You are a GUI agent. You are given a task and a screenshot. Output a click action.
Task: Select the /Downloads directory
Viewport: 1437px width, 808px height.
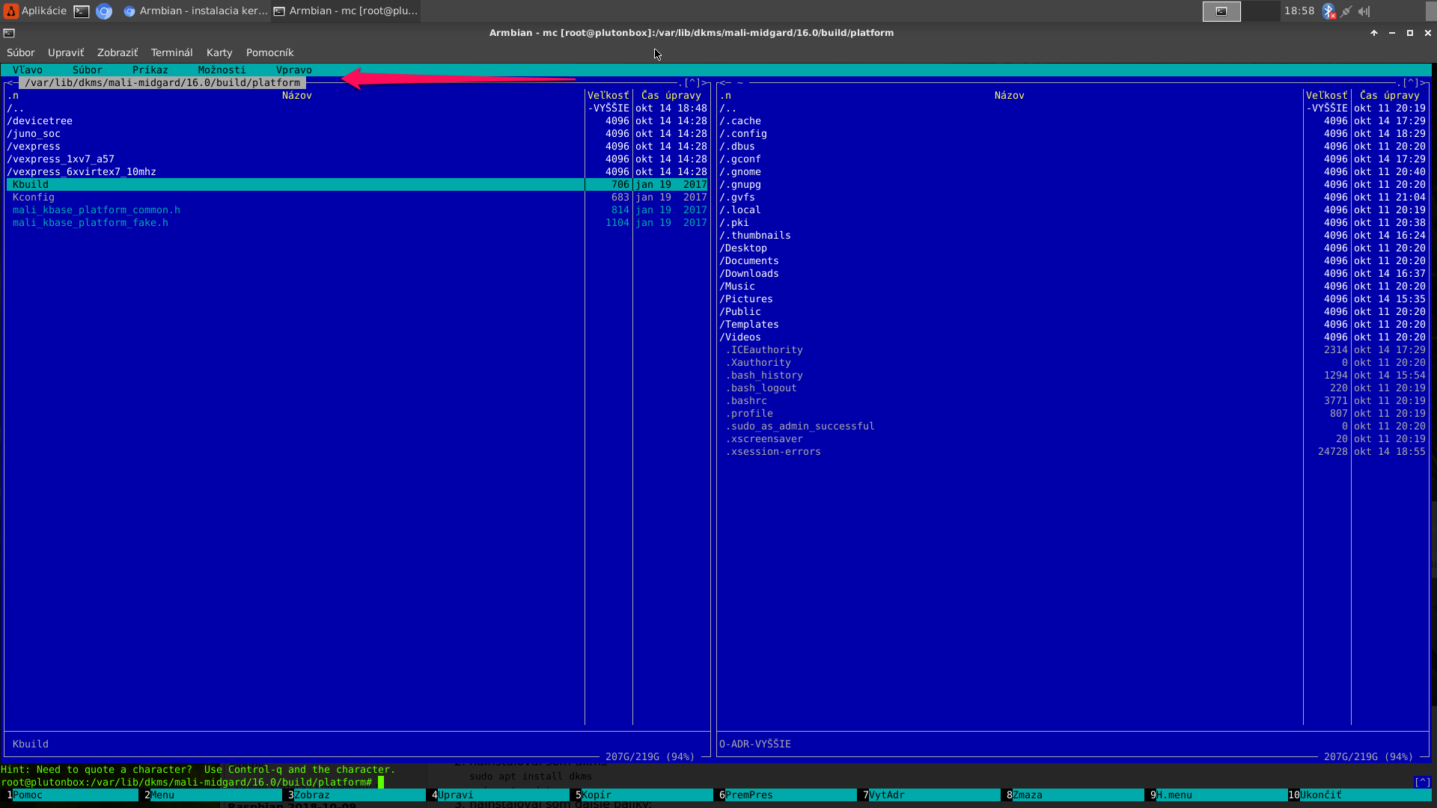1073,273
